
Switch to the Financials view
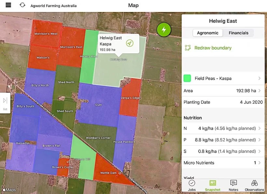point(238,33)
